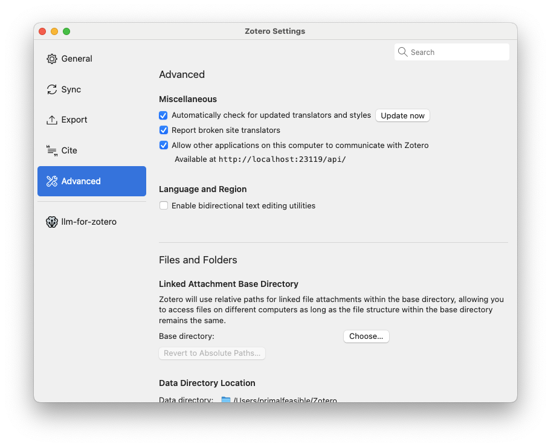Click the magnifying glass search icon
551x447 pixels.
(403, 52)
